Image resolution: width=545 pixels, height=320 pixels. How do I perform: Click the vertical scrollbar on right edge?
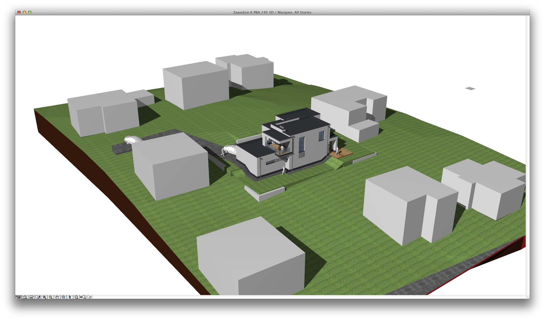coord(528,156)
